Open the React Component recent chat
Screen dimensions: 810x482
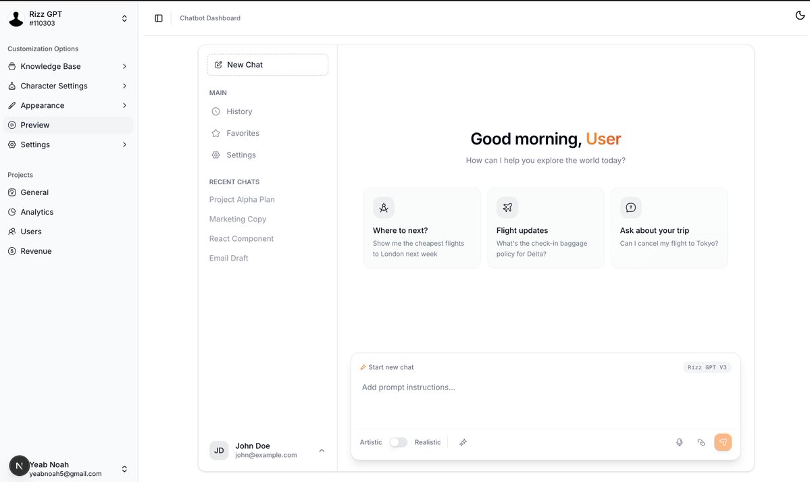click(241, 239)
